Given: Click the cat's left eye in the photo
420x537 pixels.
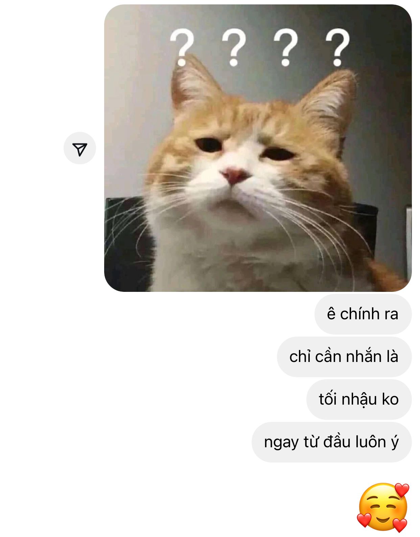Looking at the screenshot, I should tap(209, 145).
